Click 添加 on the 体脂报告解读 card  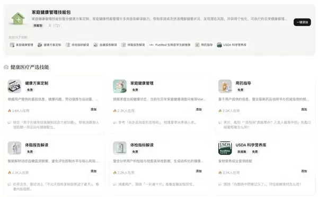pos(93,171)
